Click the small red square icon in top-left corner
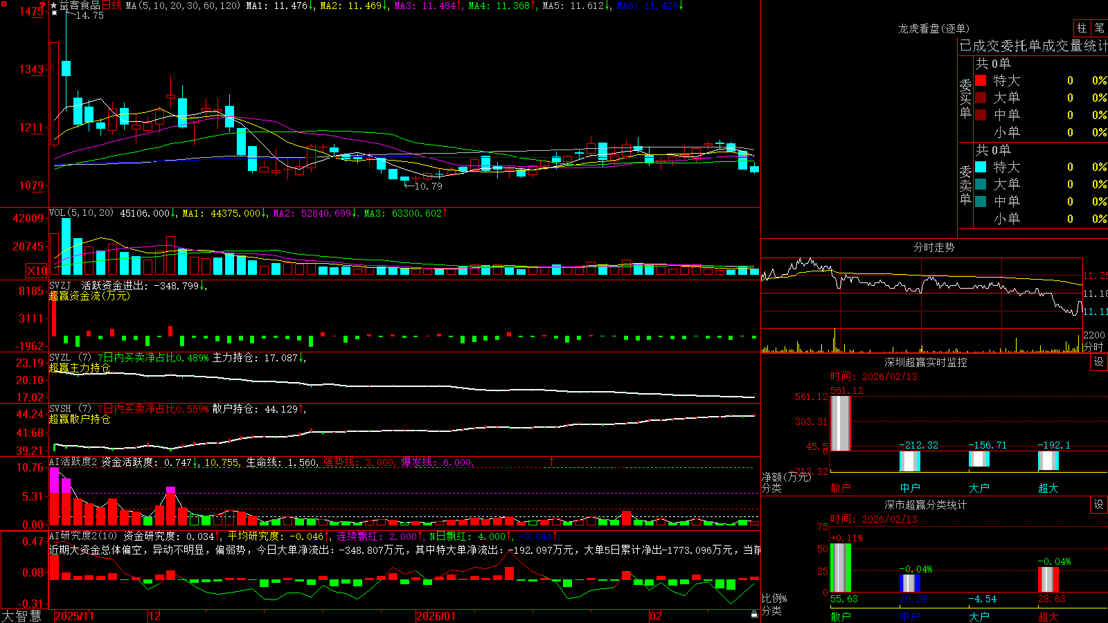The image size is (1108, 623). 3,2
